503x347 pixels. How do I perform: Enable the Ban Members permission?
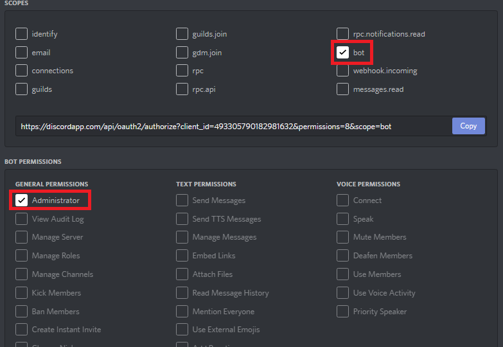point(21,312)
